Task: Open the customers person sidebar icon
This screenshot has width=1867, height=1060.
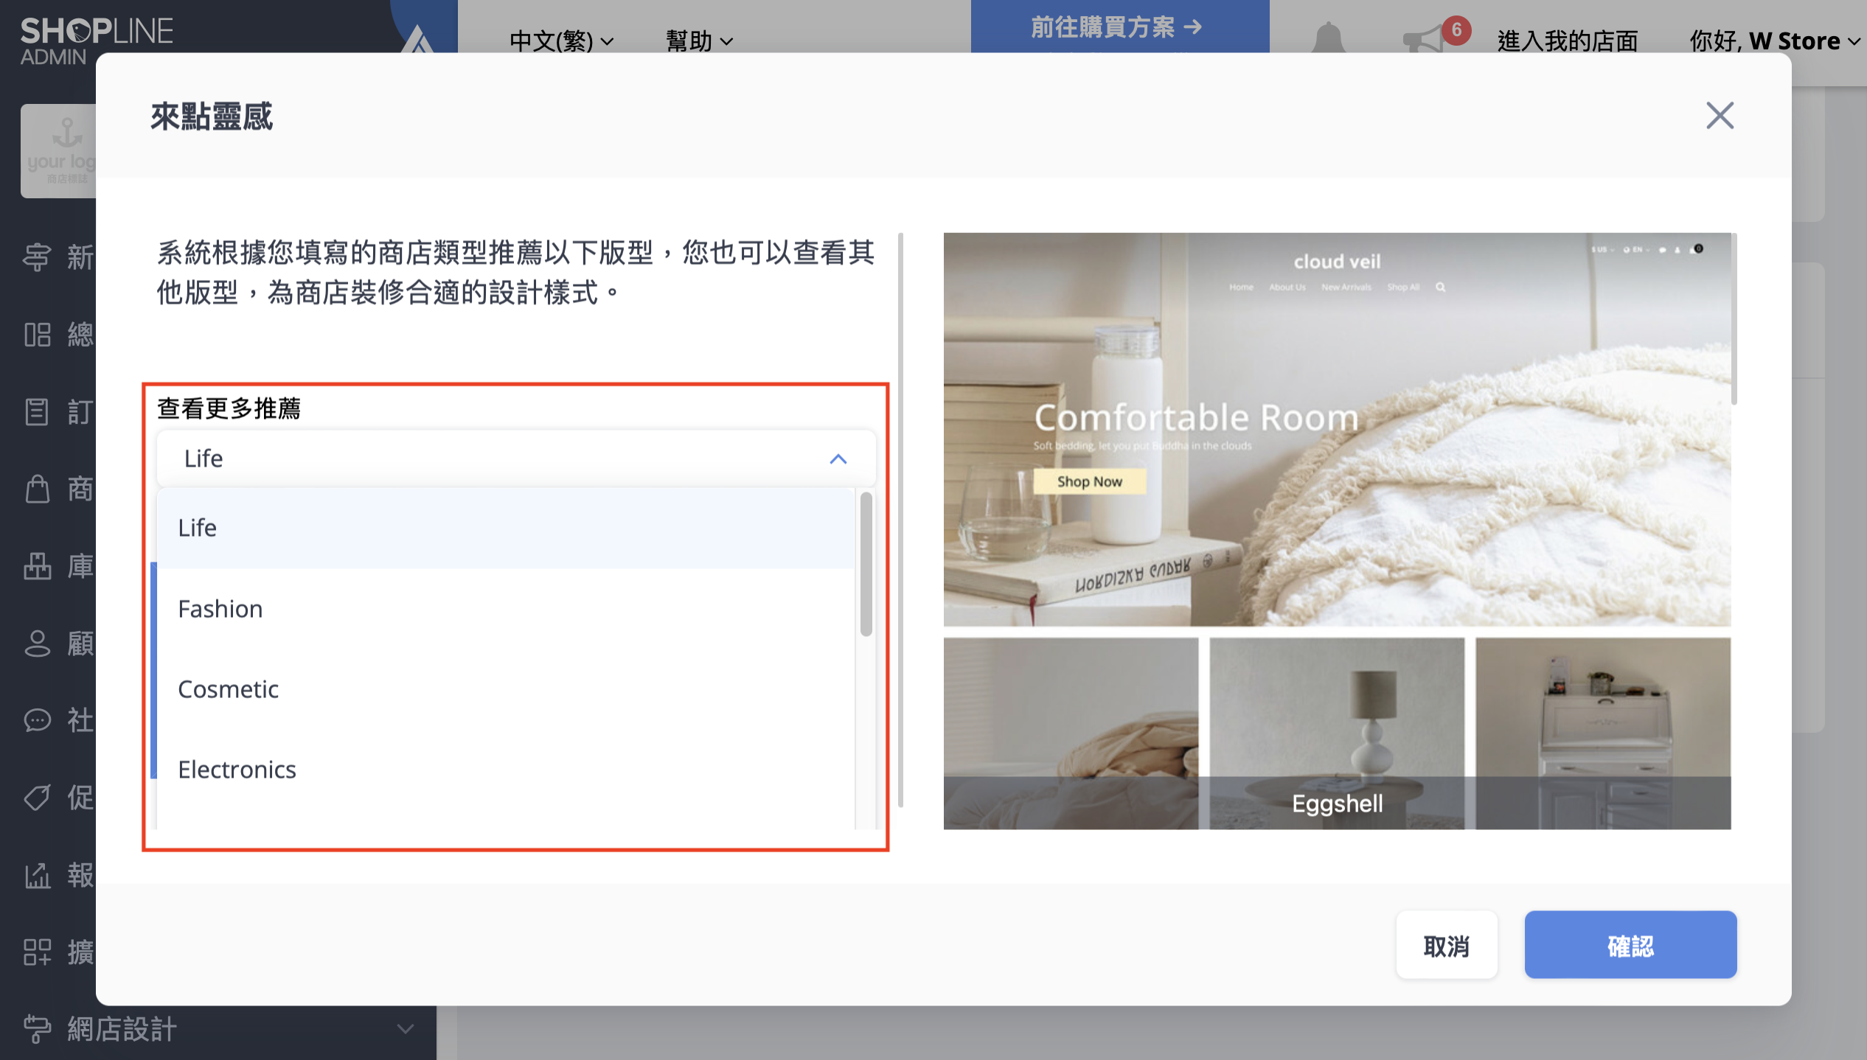Action: 37,644
